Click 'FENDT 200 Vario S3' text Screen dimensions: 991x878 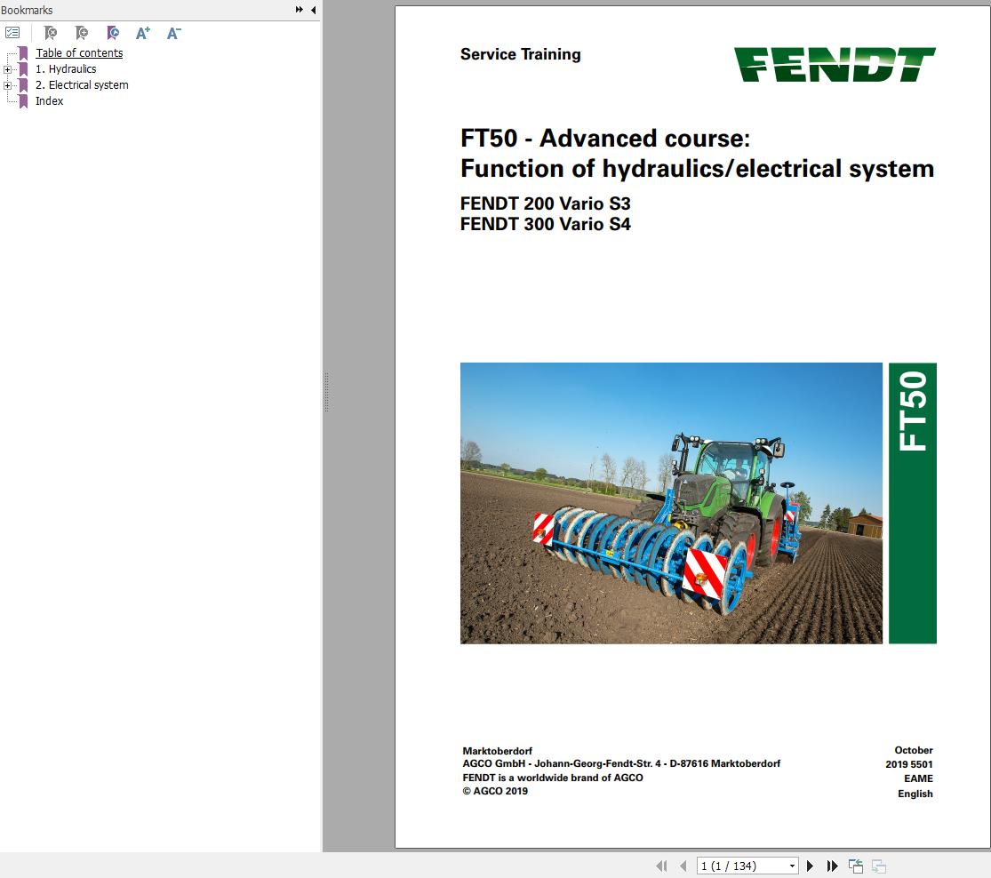pos(546,204)
